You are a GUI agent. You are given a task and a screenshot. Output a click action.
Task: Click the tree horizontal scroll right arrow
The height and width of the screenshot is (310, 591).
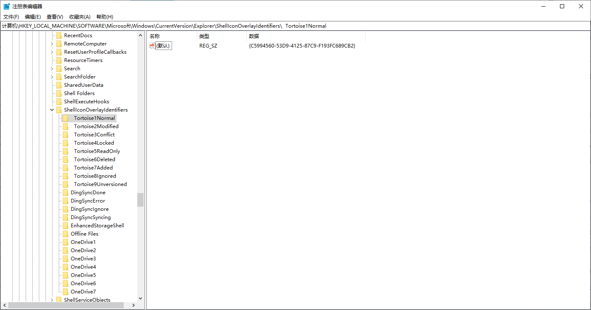coord(133,305)
